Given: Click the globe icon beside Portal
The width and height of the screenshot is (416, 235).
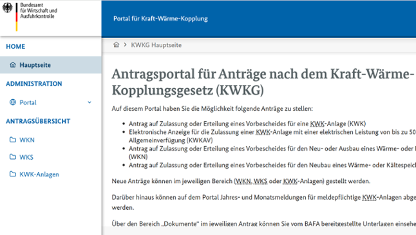Looking at the screenshot, I should pyautogui.click(x=13, y=102).
